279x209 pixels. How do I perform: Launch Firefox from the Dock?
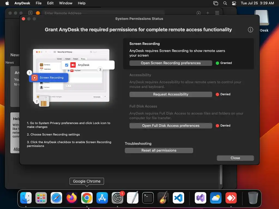72,198
